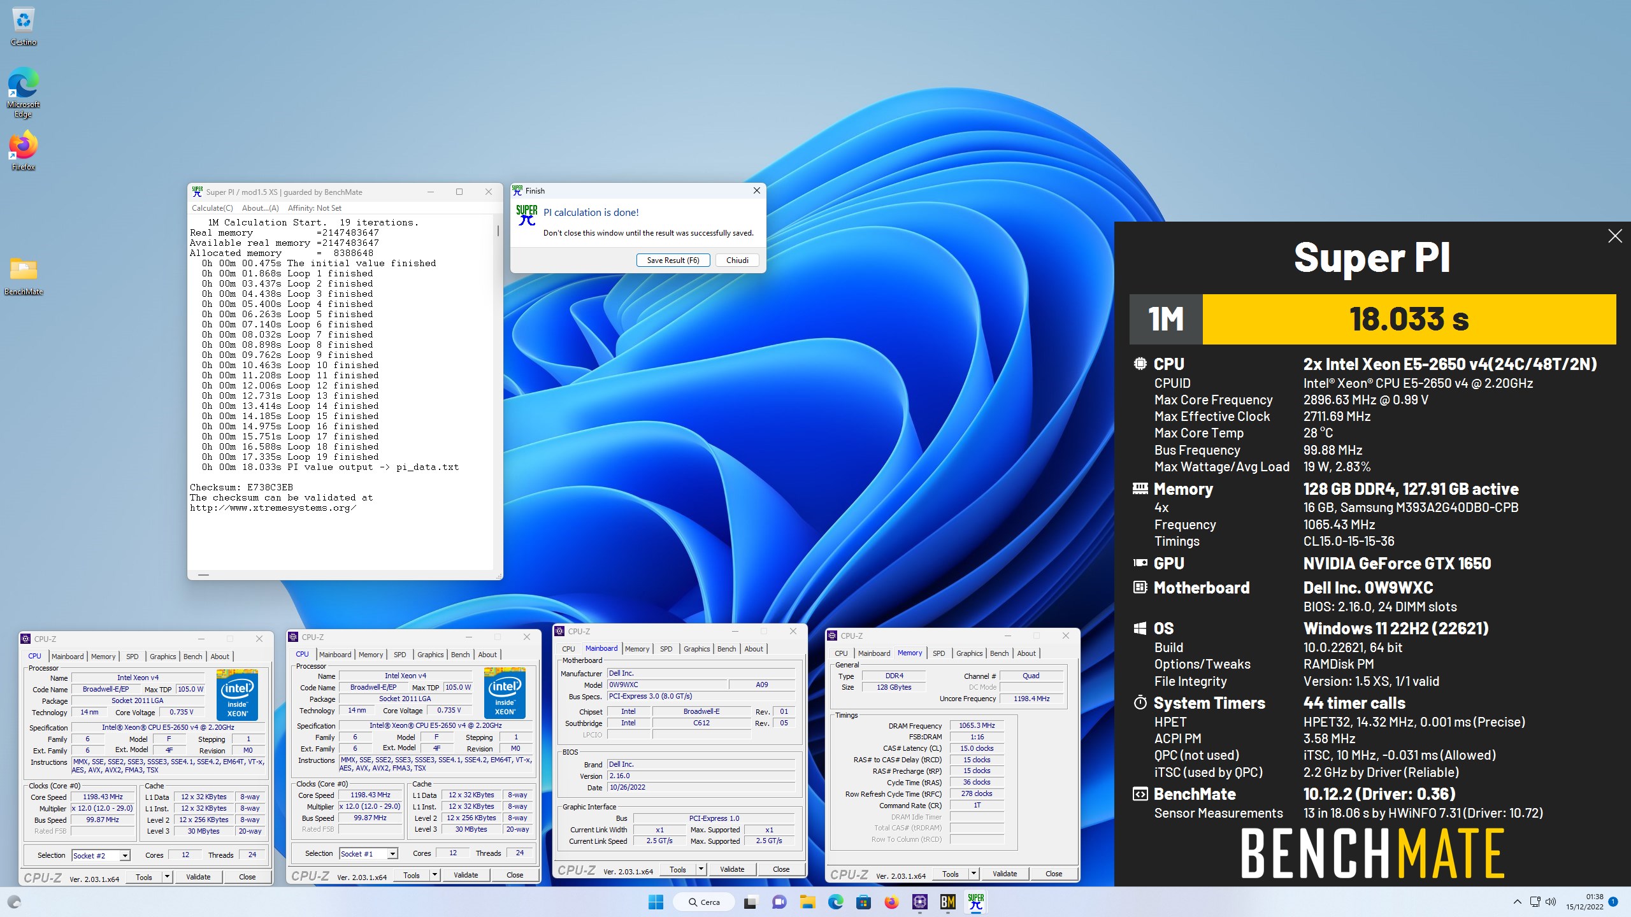
Task: Open the Cerca search box in taskbar
Action: pos(704,902)
